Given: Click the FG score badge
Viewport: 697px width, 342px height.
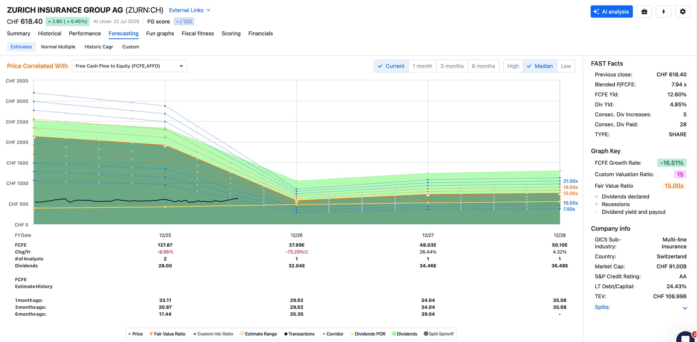Looking at the screenshot, I should (x=184, y=21).
